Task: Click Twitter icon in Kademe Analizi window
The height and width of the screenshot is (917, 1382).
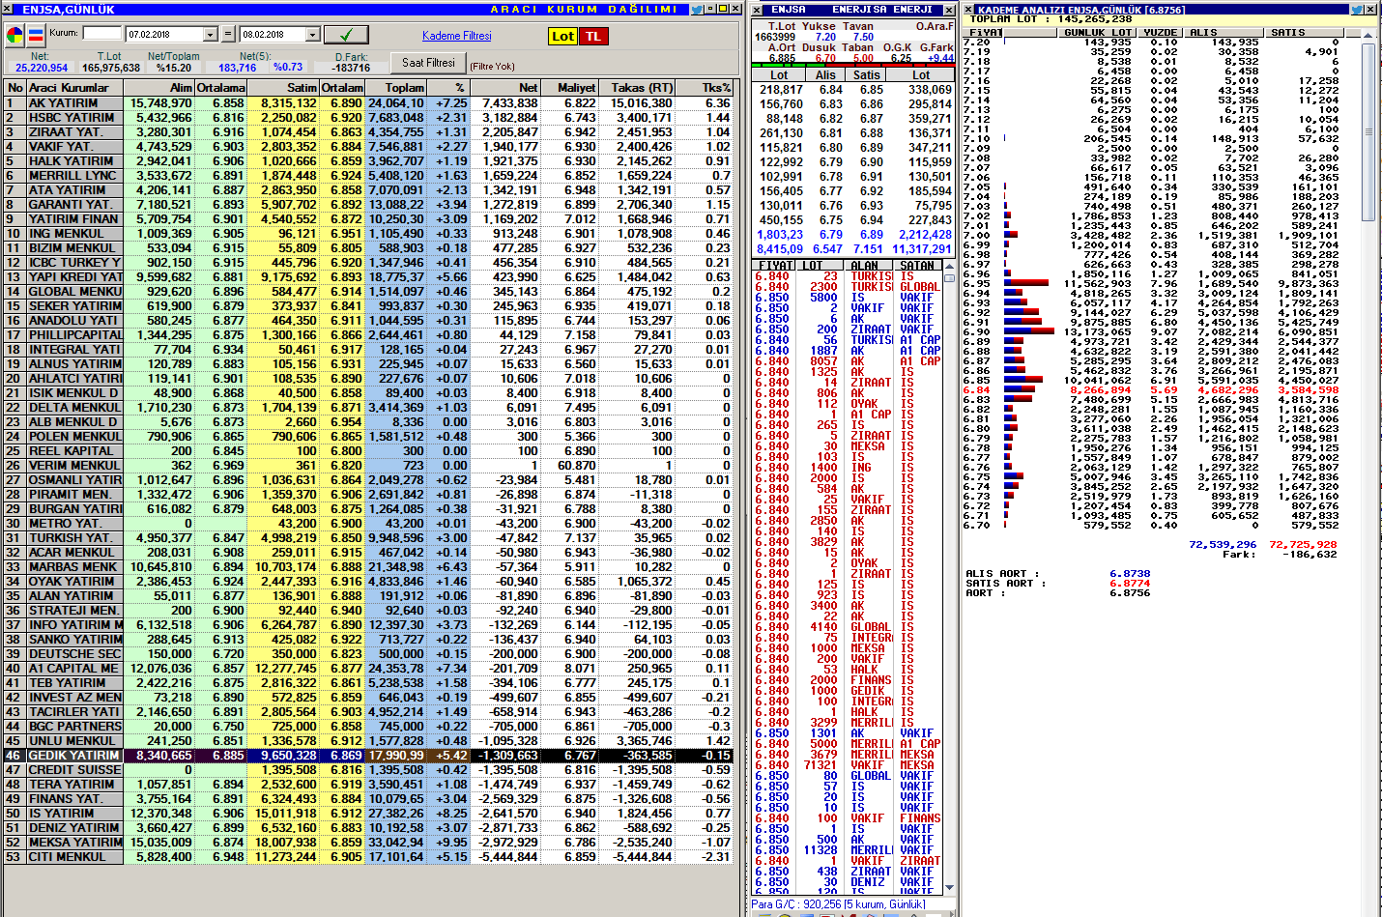Action: 1356,9
